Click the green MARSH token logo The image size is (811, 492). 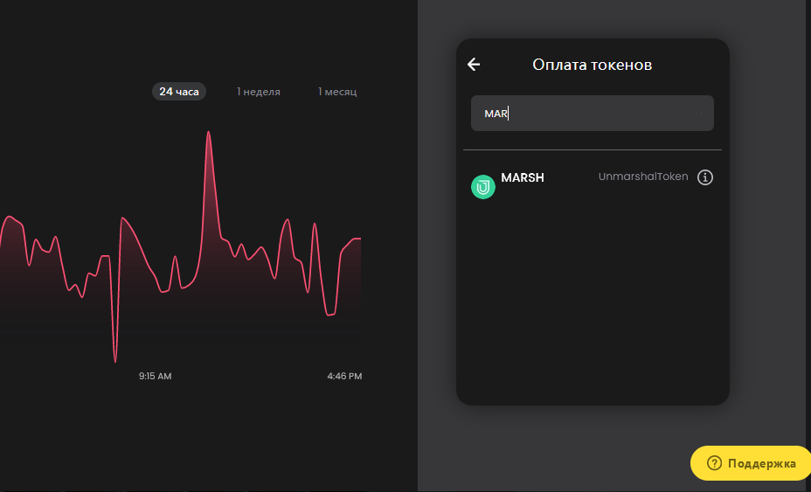tap(483, 187)
